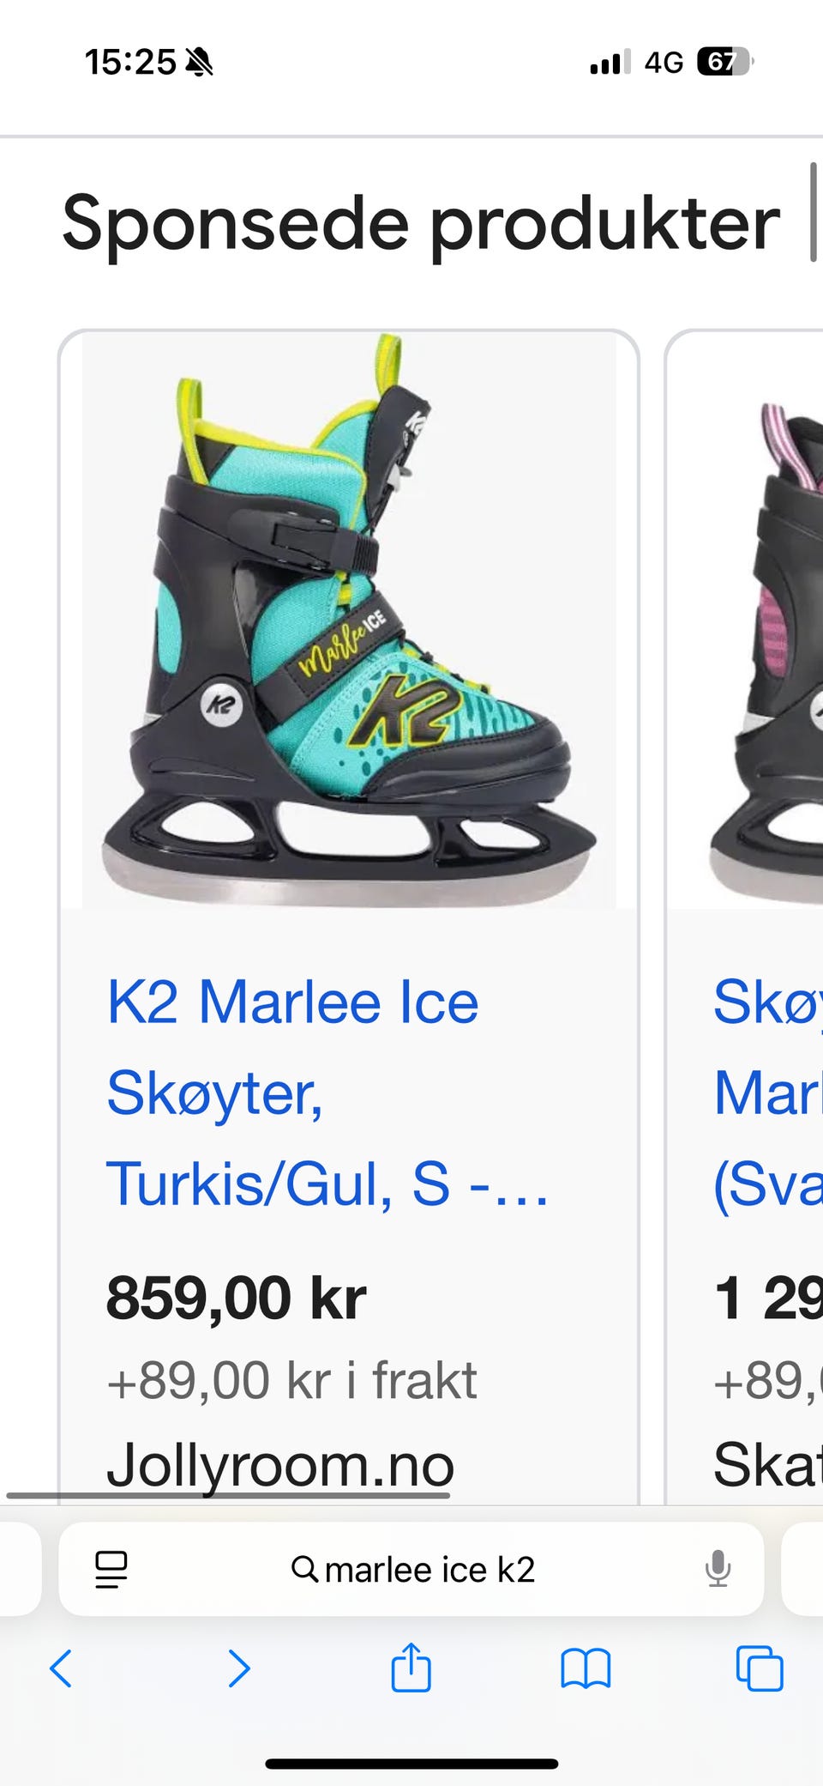Screen dimensions: 823x1786
Task: Tap the Safari back arrow
Action: coord(61,1668)
